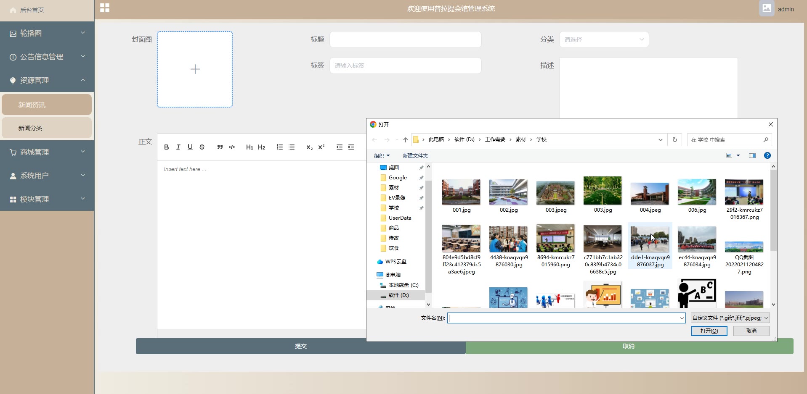Insert an ordered list in the editor
The width and height of the screenshot is (807, 394).
[280, 147]
